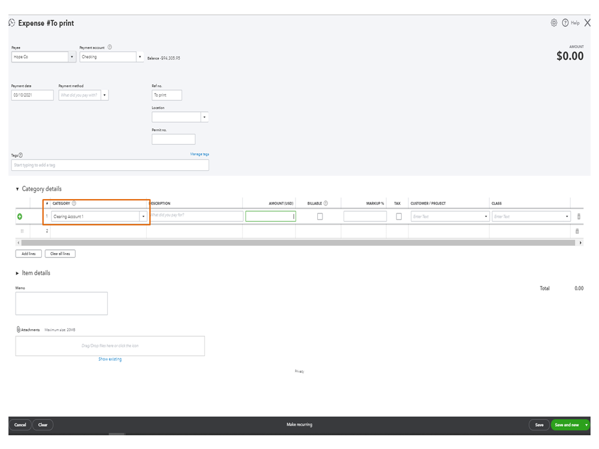This screenshot has height=449, width=599.
Task: Tick the Billable checkbox on line 1
Action: (320, 216)
